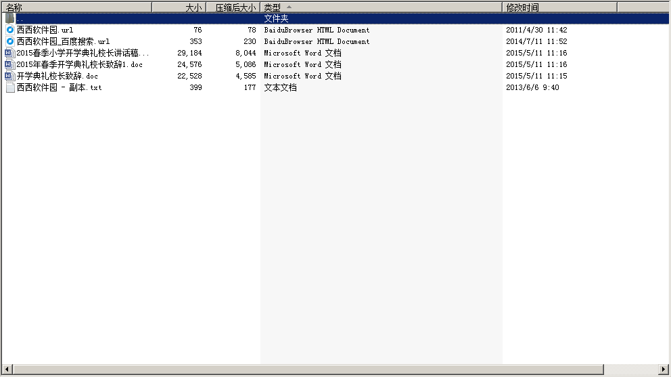Click size value 353

pos(195,41)
